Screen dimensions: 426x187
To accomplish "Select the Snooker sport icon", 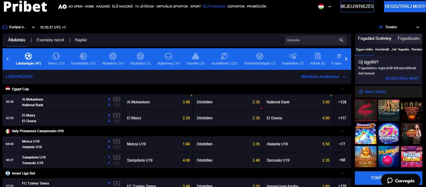I will (195, 56).
